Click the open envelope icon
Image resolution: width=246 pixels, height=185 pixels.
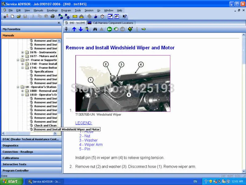pos(81,16)
